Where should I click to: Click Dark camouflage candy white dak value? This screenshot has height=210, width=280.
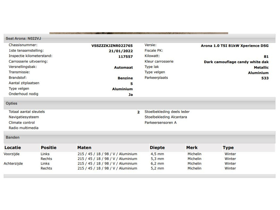236,62
